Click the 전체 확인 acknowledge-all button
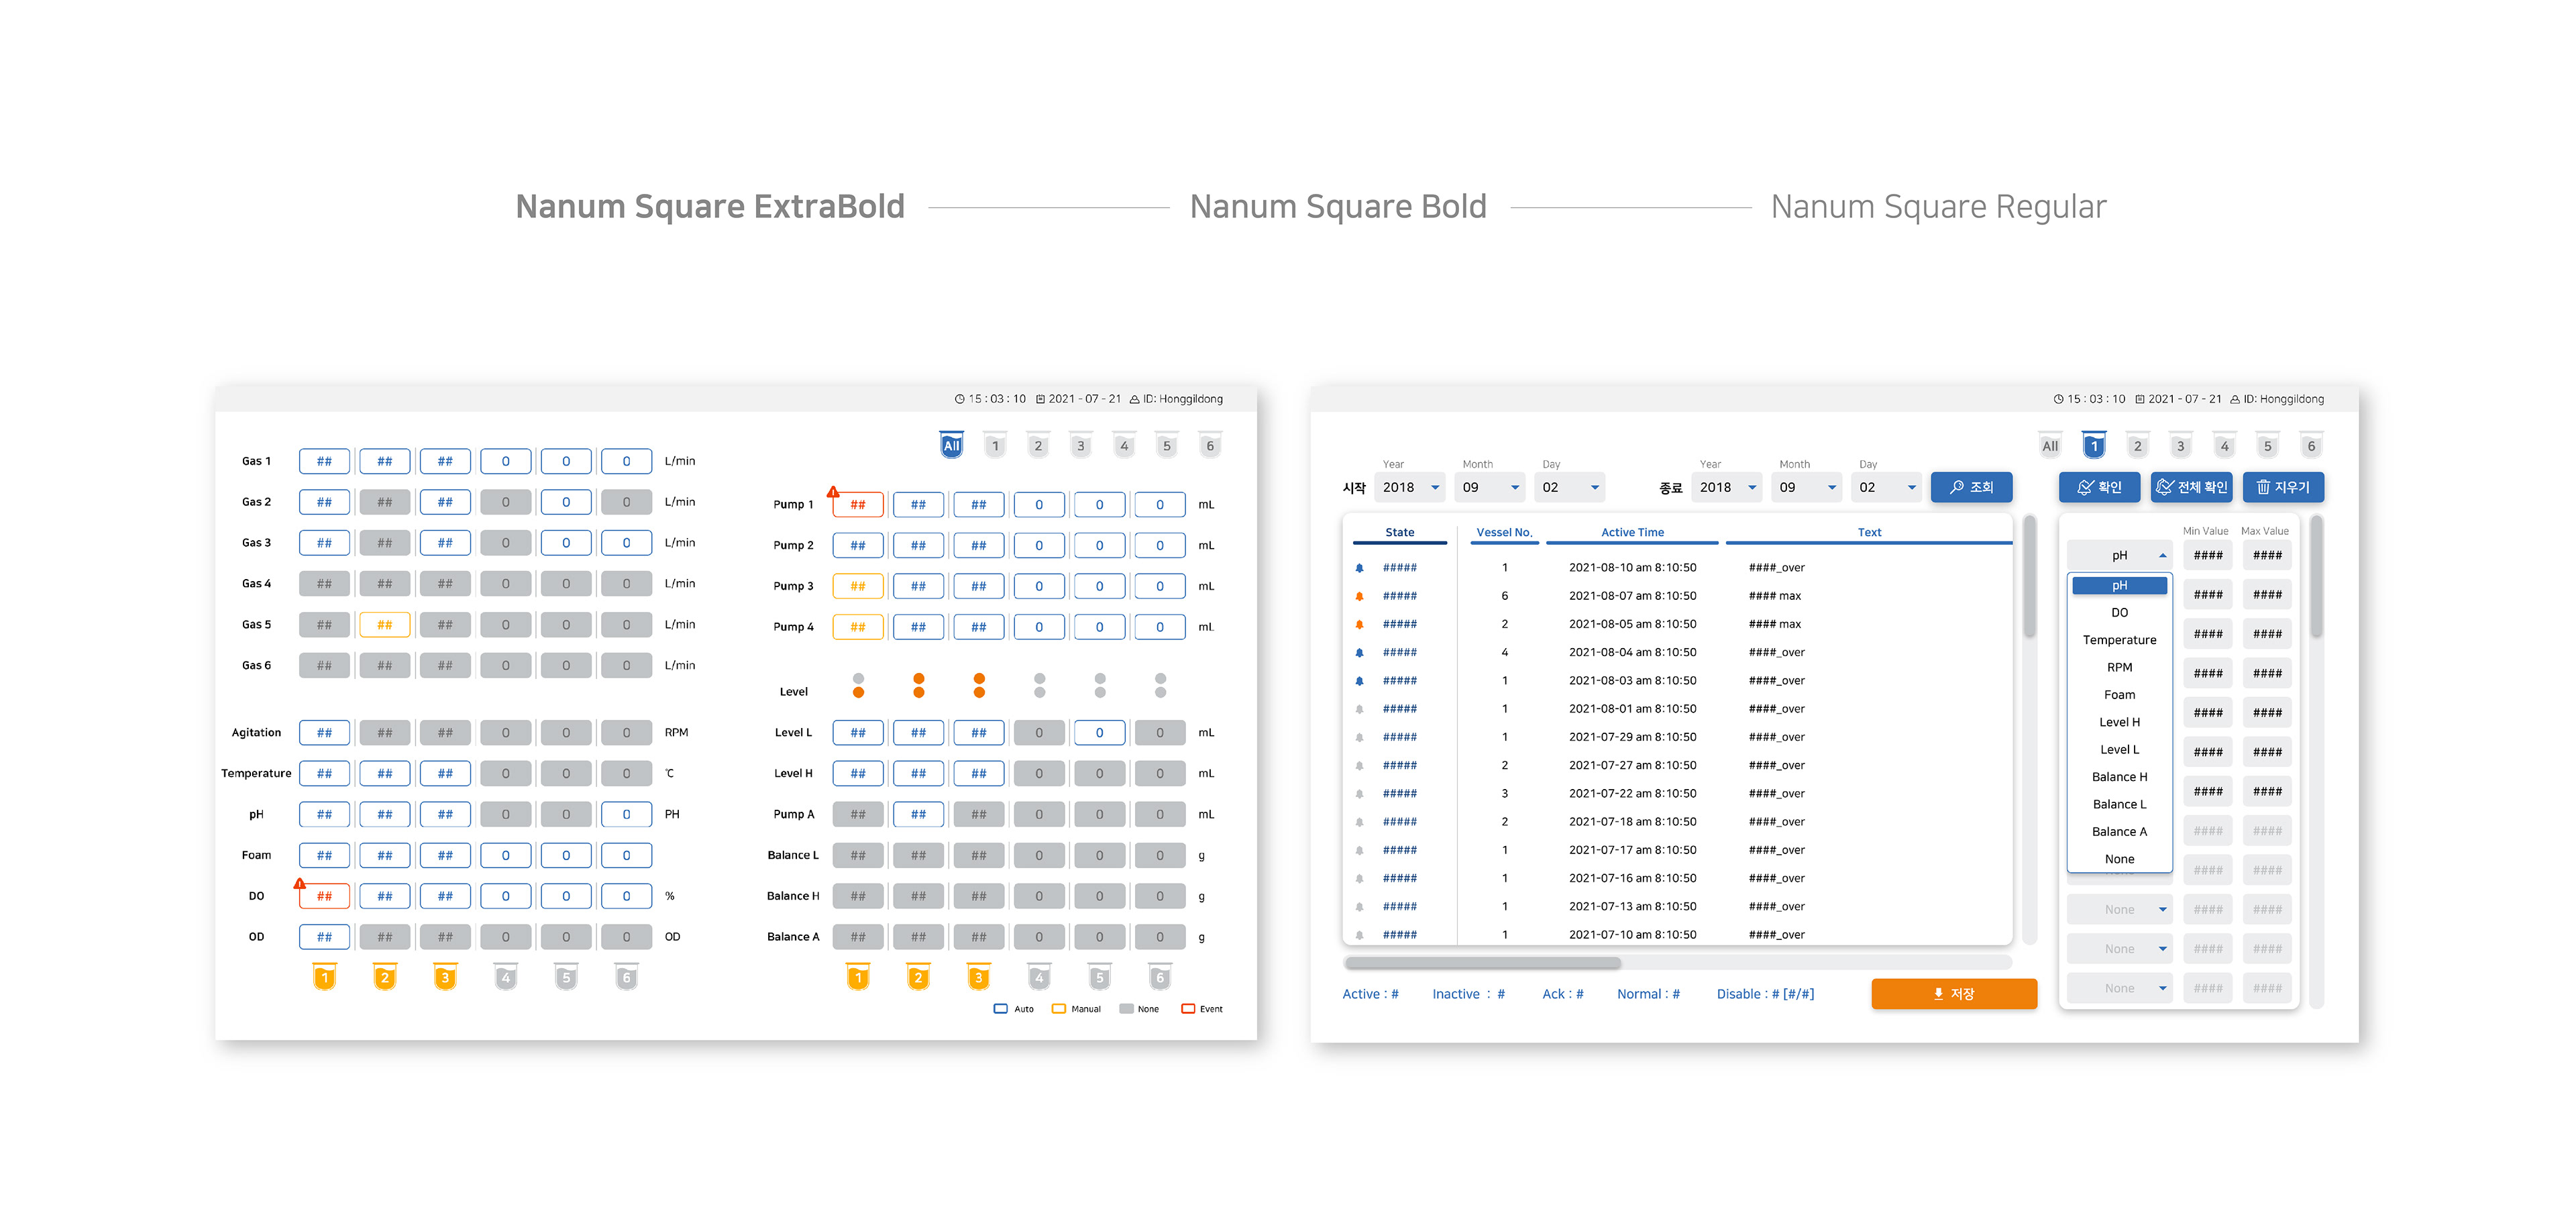The image size is (2576, 1207). [x=2191, y=487]
